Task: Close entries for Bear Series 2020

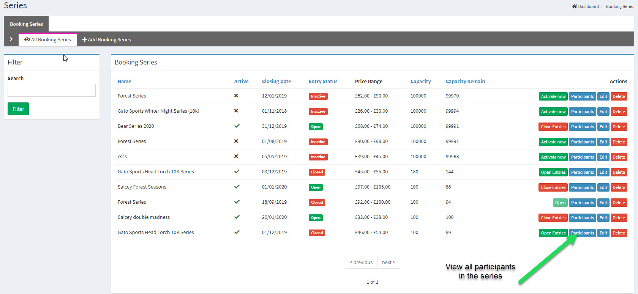Action: point(553,127)
